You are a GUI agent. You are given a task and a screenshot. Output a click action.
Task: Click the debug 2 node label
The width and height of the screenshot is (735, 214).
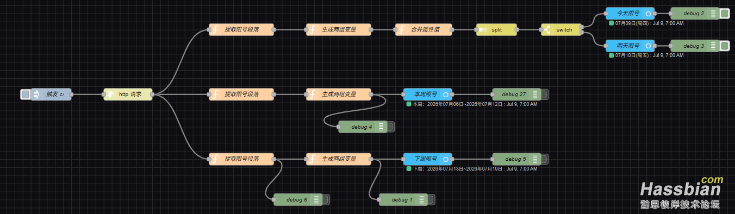tap(694, 14)
